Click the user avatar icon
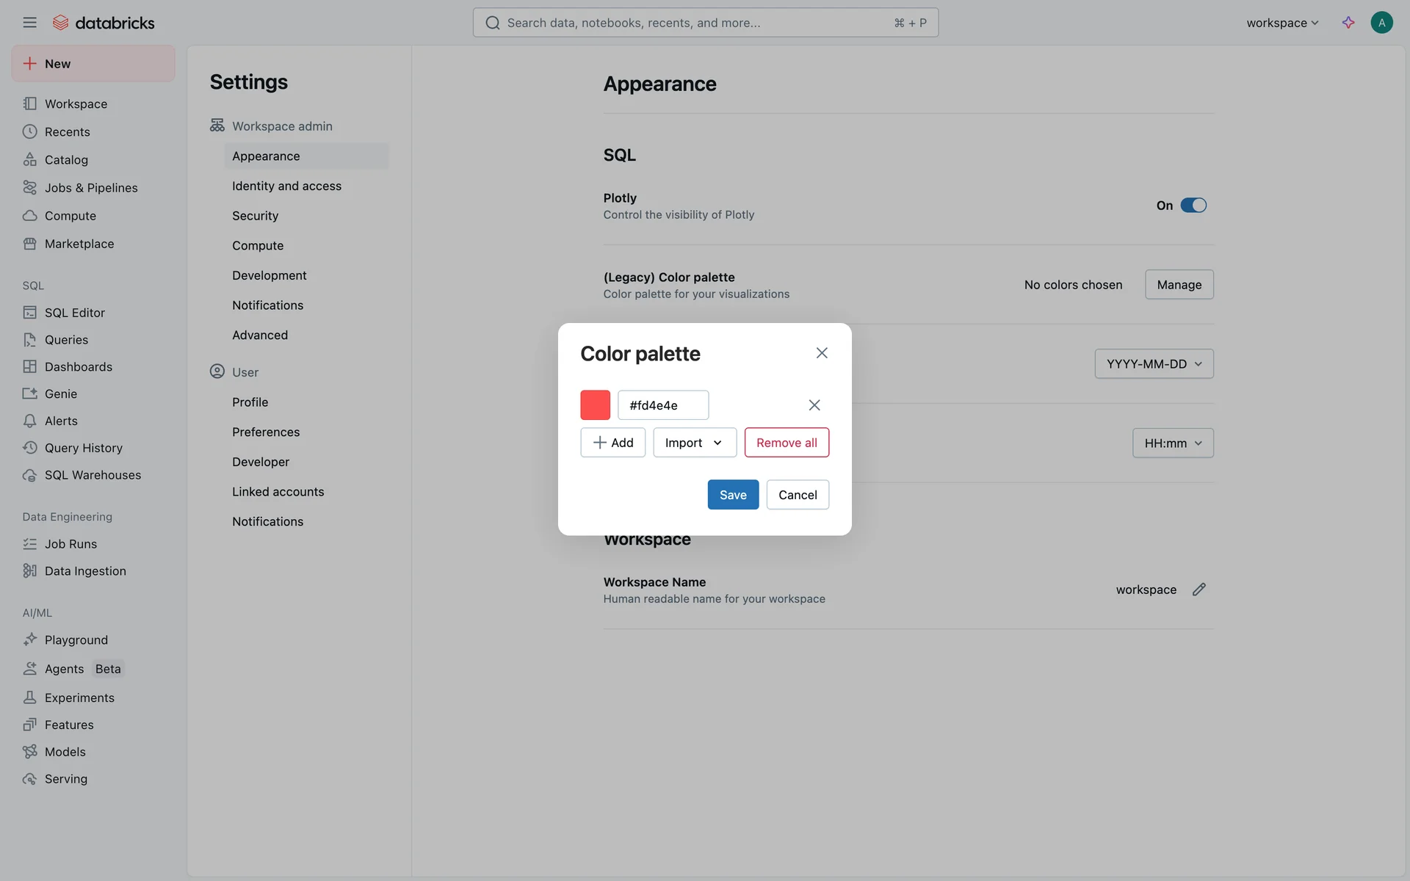Viewport: 1410px width, 881px height. 1381,23
